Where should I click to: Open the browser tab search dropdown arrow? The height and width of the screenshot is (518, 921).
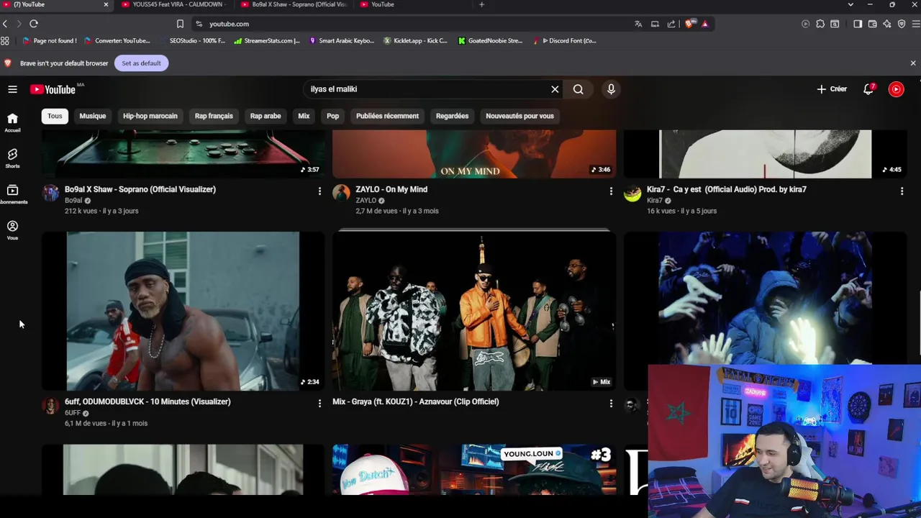click(850, 4)
